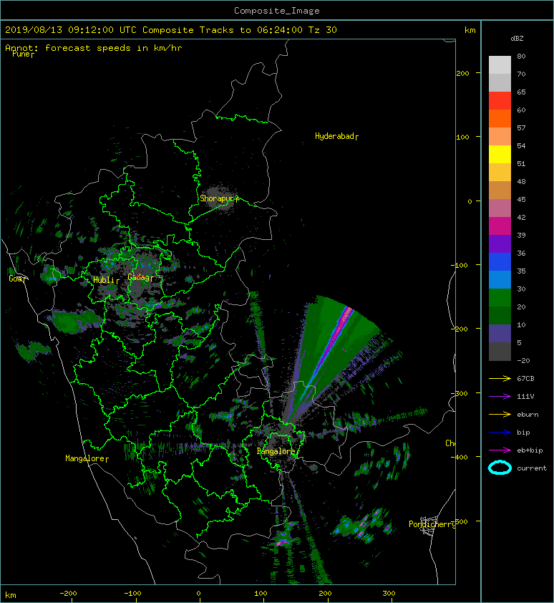Click the Goa label on the coast
The image size is (554, 603).
click(16, 279)
